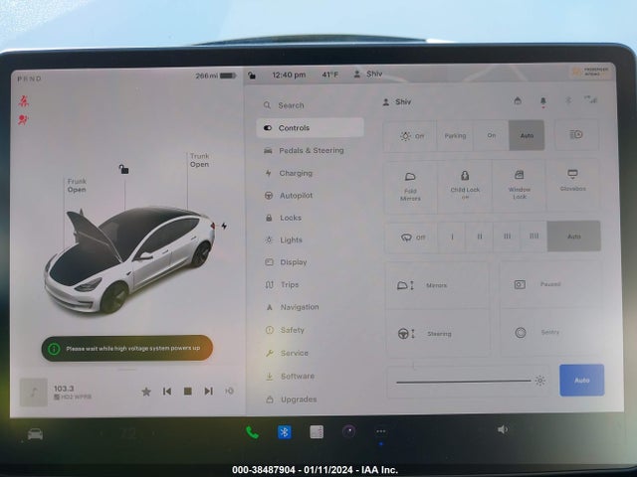637x477 pixels.
Task: Tap the airbag warning icon
Action: 23,120
